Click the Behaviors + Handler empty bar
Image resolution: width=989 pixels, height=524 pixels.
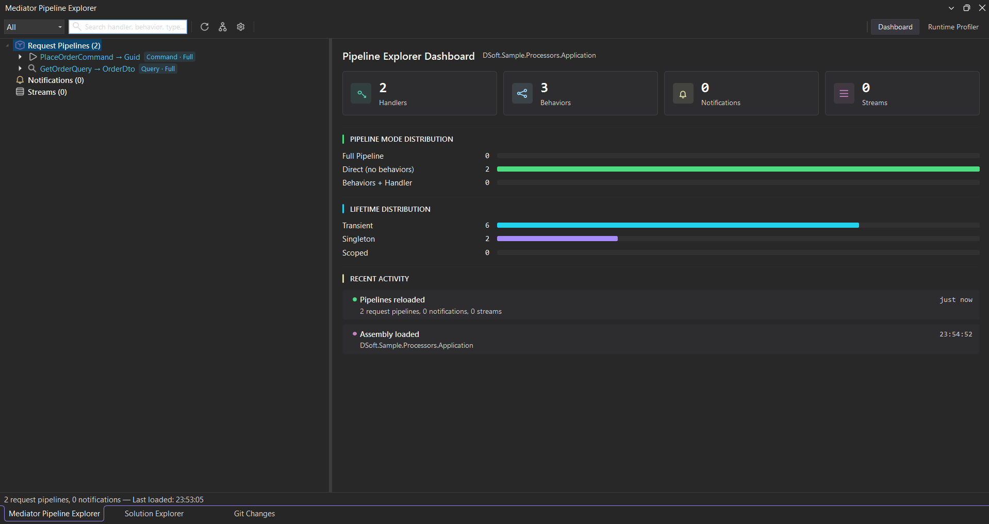[x=738, y=182]
